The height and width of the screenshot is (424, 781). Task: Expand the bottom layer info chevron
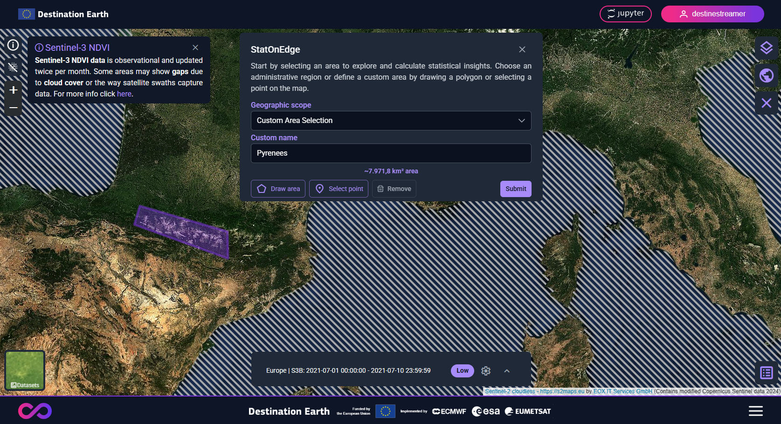507,371
